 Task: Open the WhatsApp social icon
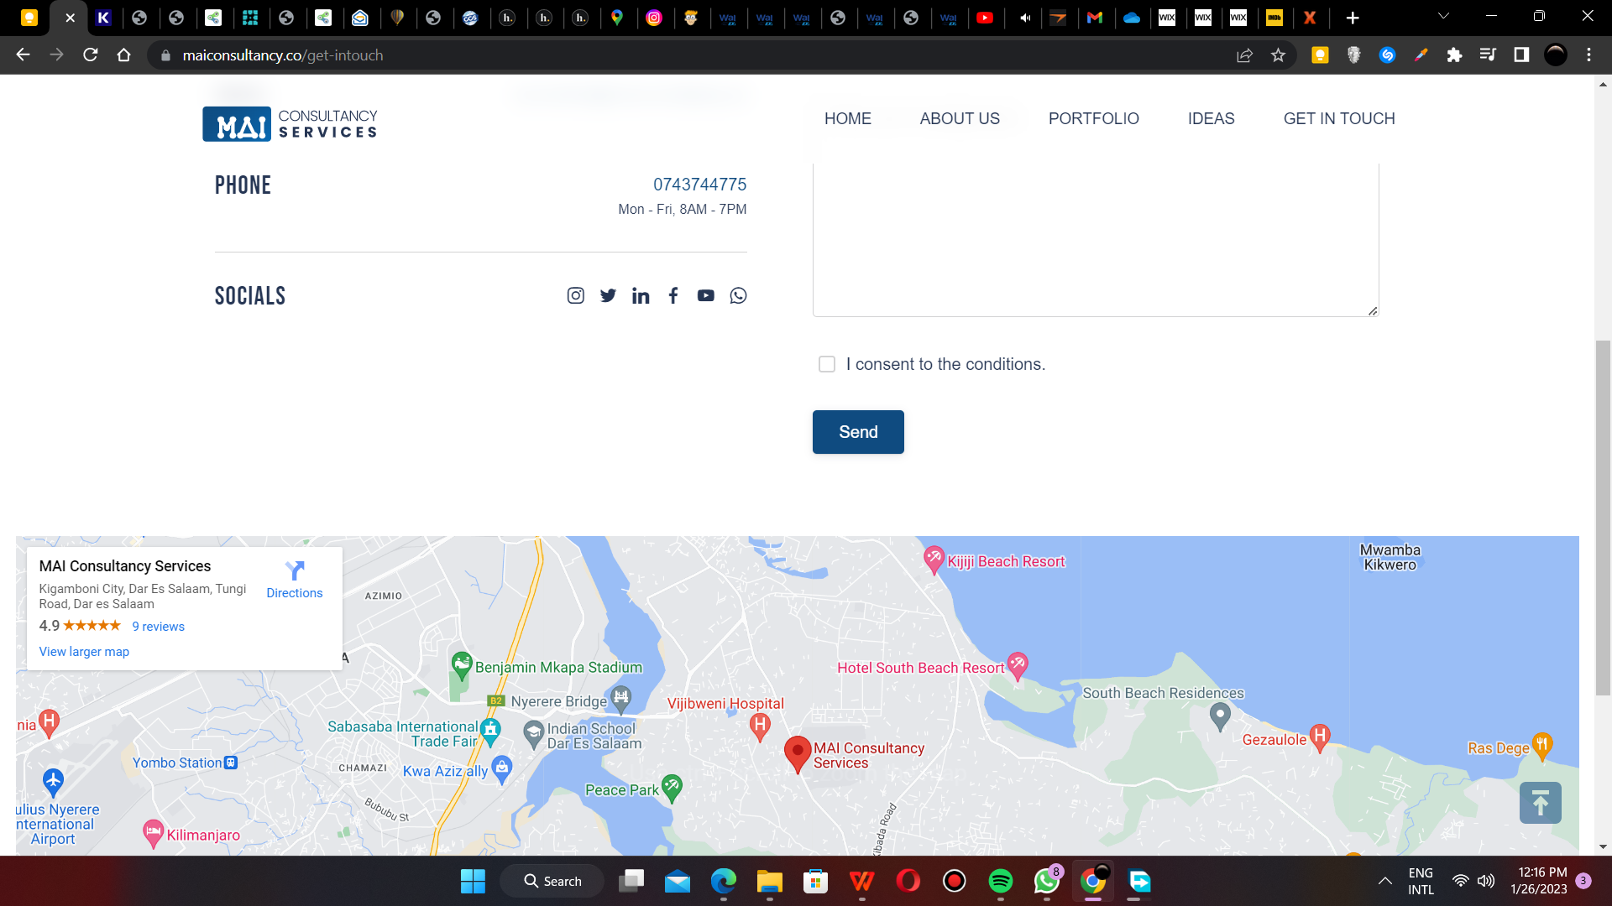(x=738, y=295)
